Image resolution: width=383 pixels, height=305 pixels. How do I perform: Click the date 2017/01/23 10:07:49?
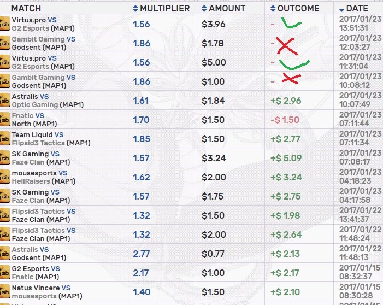coord(361,100)
